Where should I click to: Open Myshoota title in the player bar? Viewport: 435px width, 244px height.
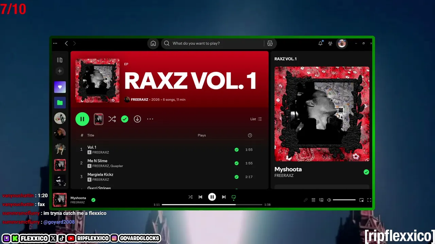pyautogui.click(x=78, y=198)
